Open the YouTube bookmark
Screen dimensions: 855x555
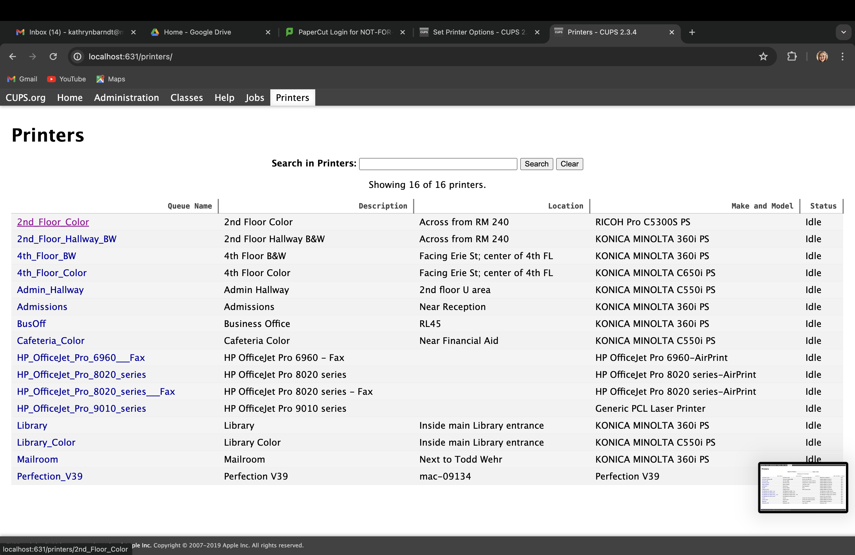click(67, 79)
